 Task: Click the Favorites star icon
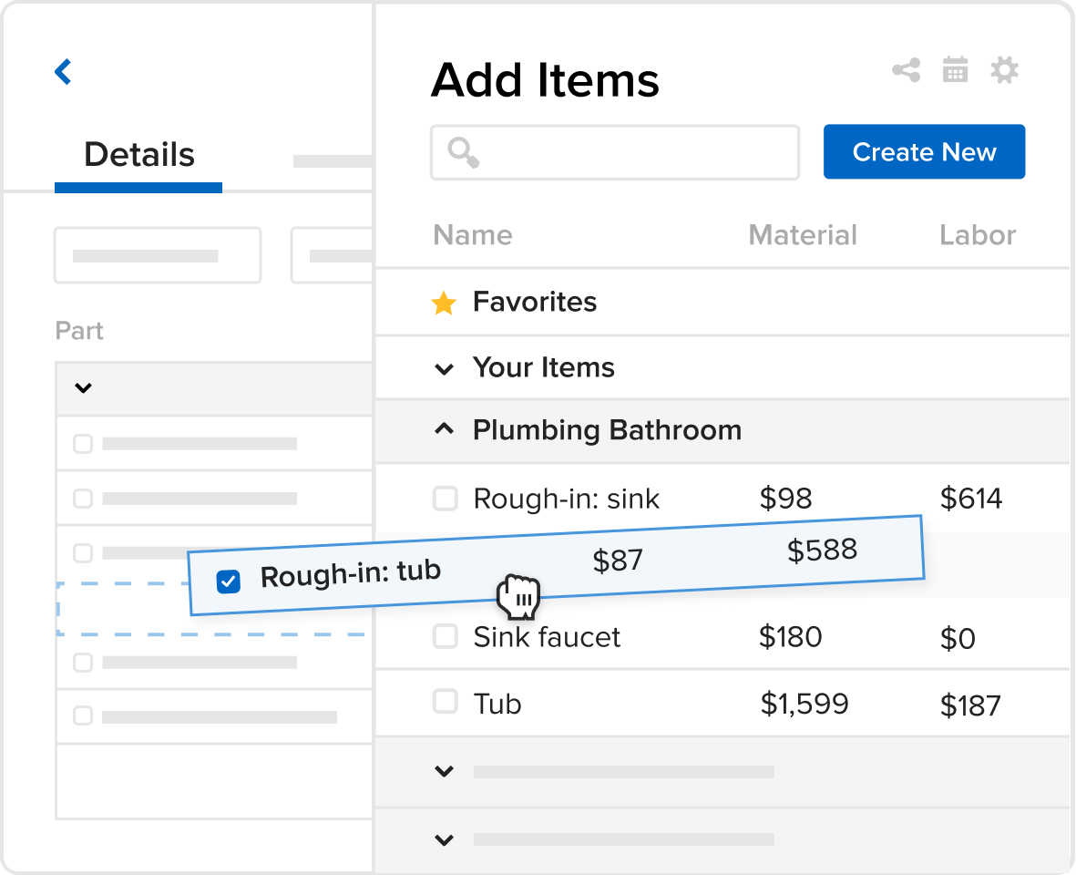click(444, 303)
